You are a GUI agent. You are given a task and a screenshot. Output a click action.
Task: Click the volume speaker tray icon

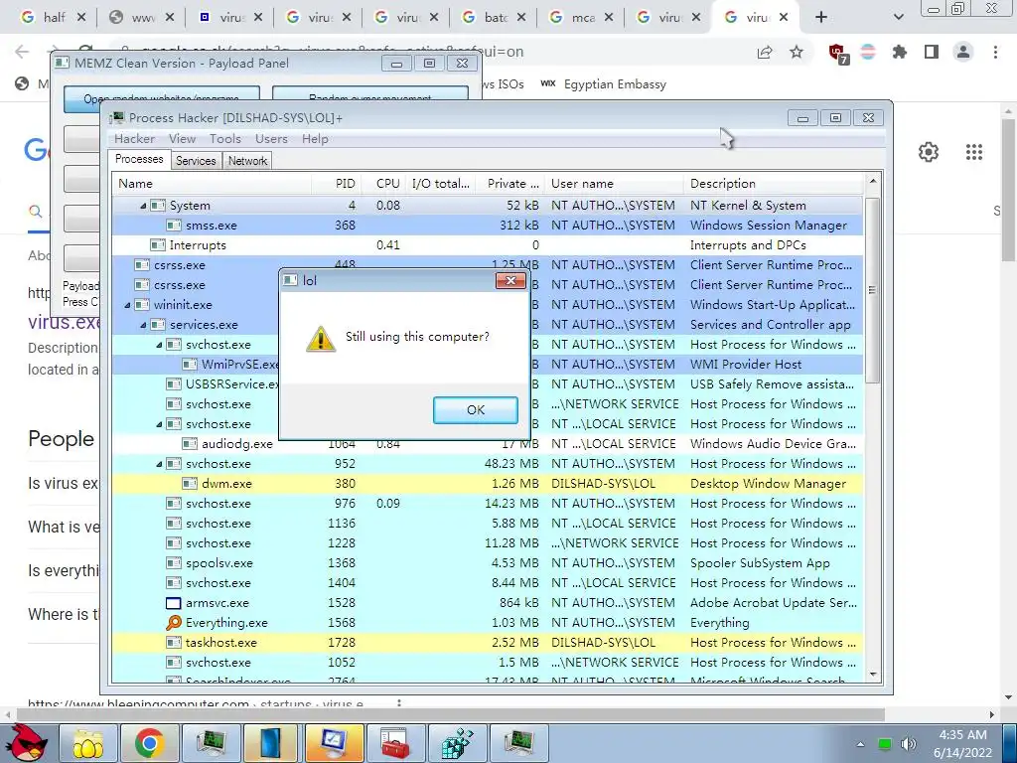[x=909, y=744]
